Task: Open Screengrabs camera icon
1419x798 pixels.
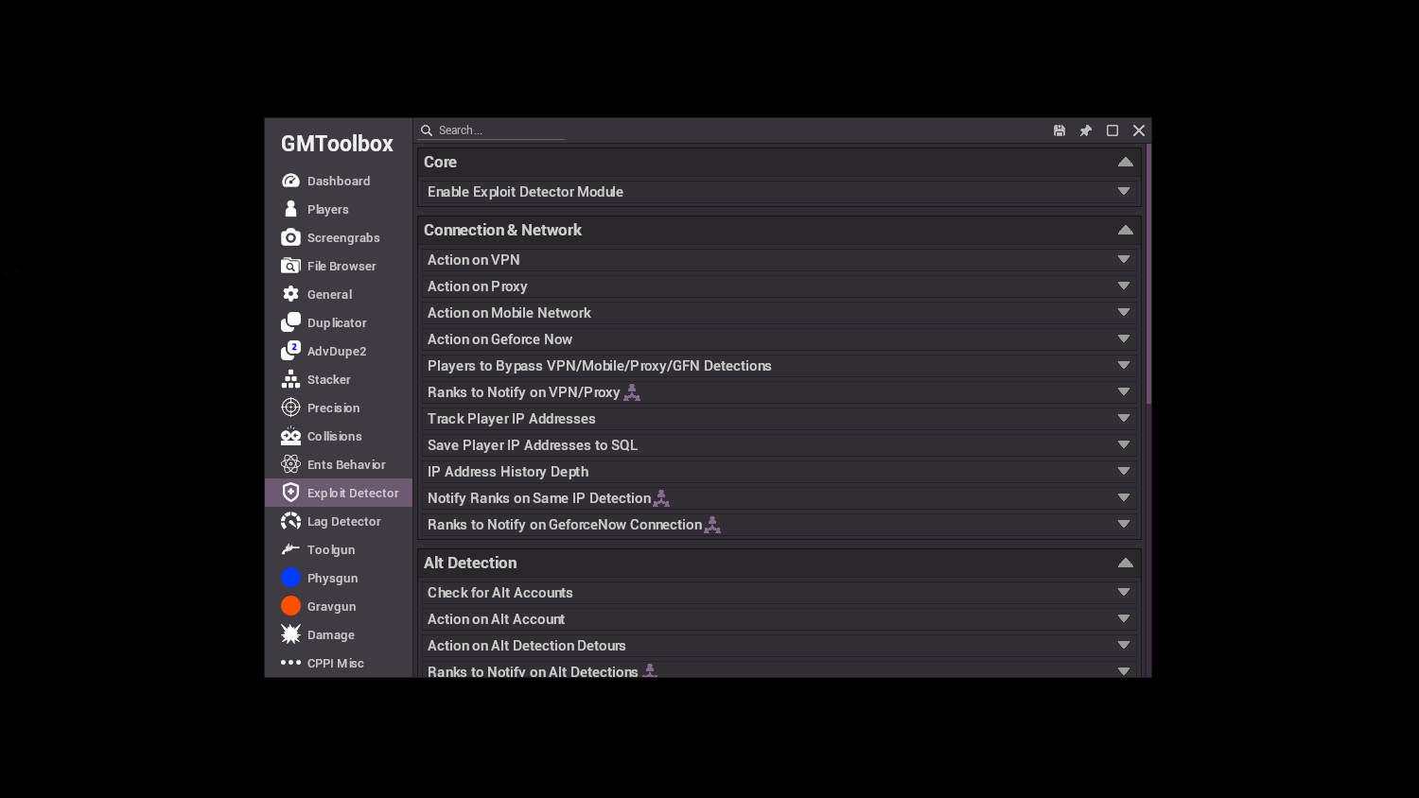Action: point(290,237)
